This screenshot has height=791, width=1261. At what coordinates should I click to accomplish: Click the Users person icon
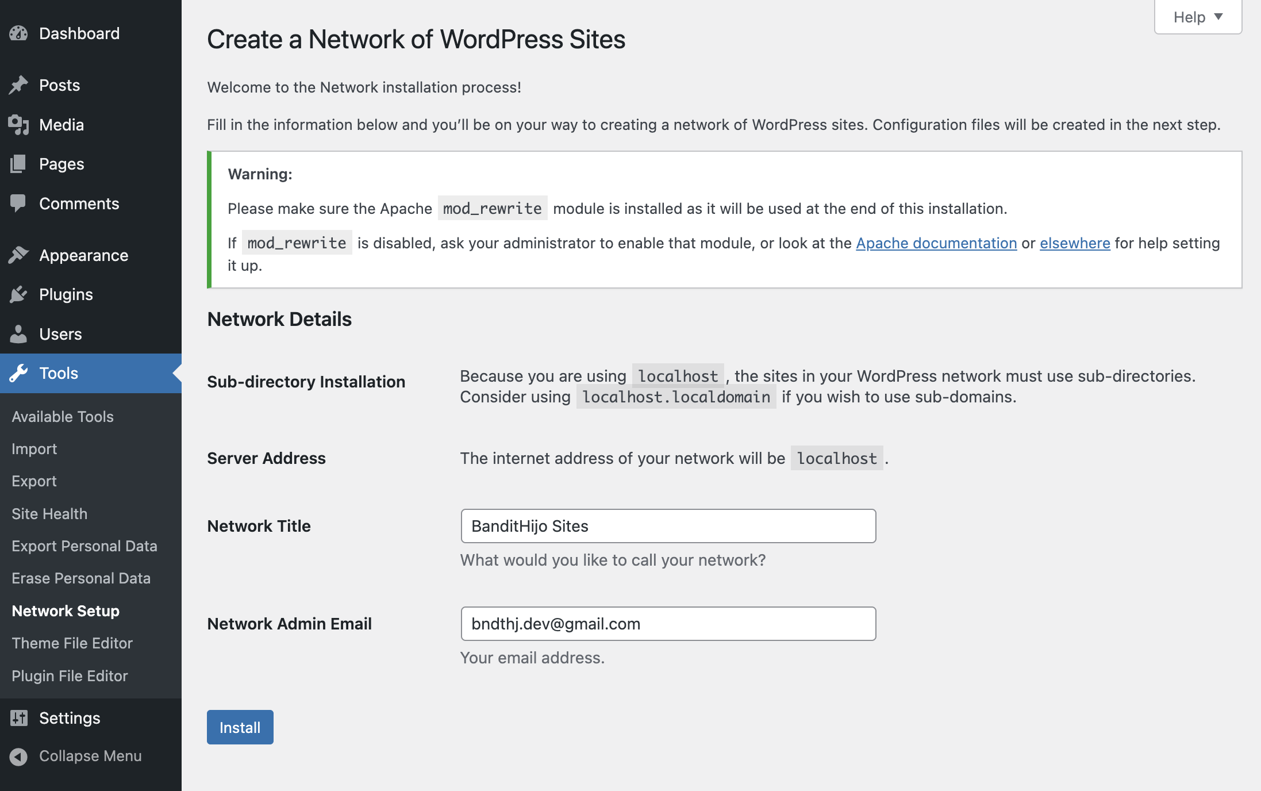click(18, 334)
